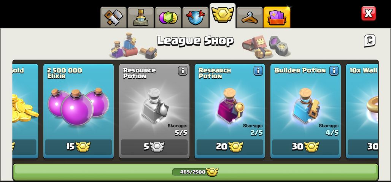Click the C icon beside League Shop
391x182 pixels.
click(370, 41)
